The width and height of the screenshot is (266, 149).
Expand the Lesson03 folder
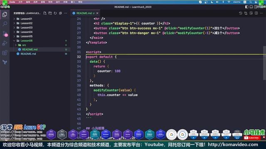14,28
